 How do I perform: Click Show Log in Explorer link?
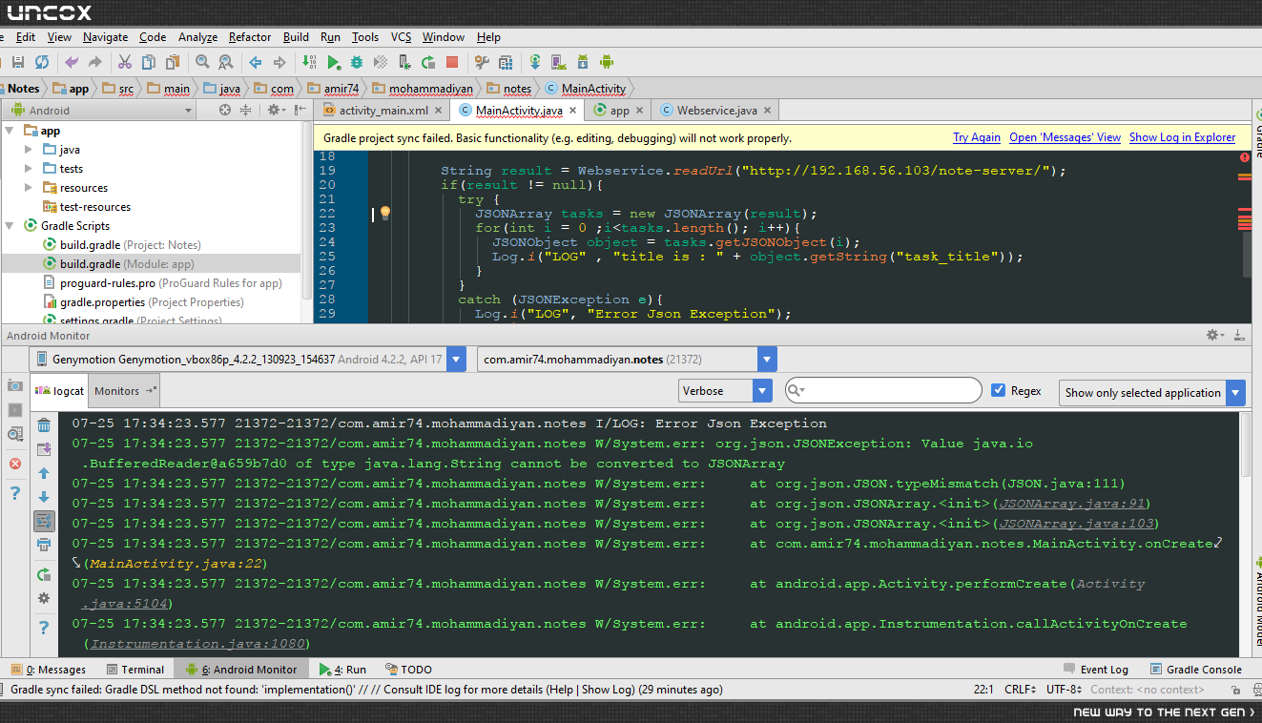click(x=1183, y=137)
